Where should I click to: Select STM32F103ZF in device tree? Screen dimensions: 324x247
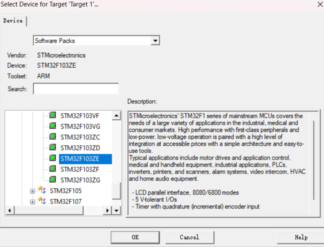coord(80,170)
